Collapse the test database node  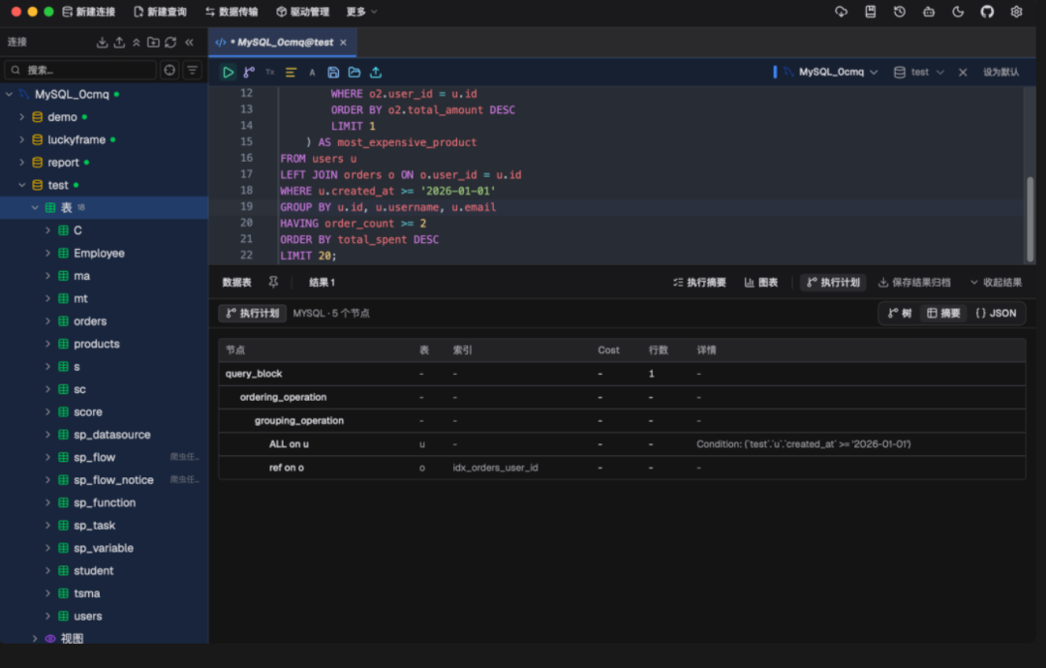coord(21,185)
